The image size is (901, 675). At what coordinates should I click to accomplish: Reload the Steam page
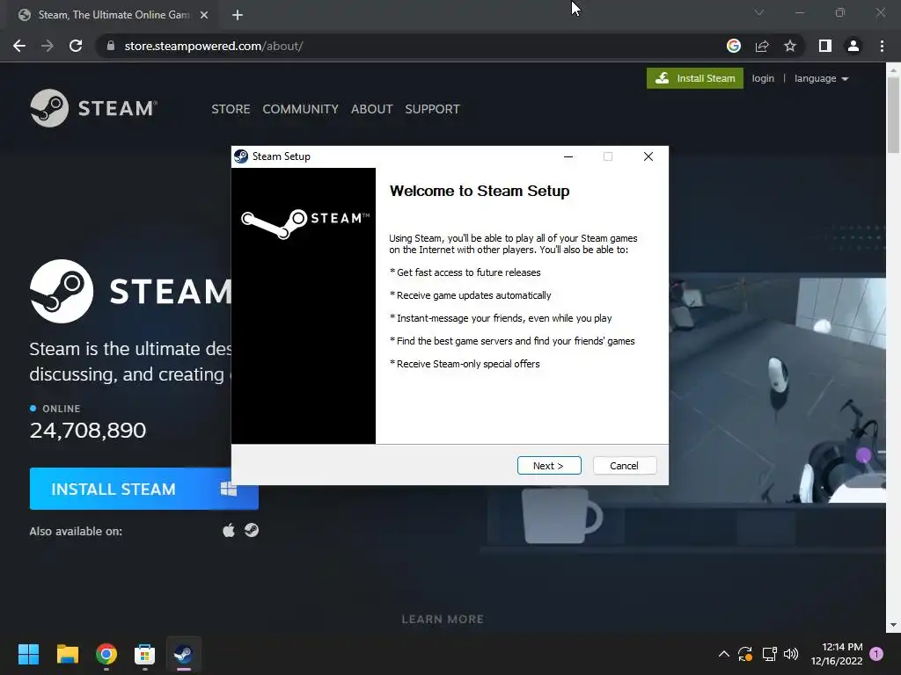(76, 46)
